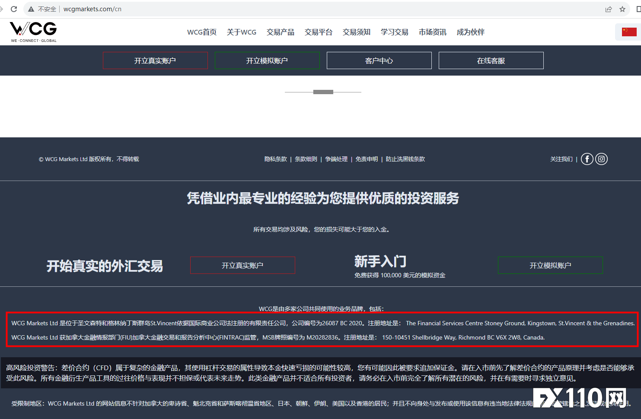This screenshot has height=419, width=641.
Task: Open the 交易平台 menu
Action: [x=319, y=32]
